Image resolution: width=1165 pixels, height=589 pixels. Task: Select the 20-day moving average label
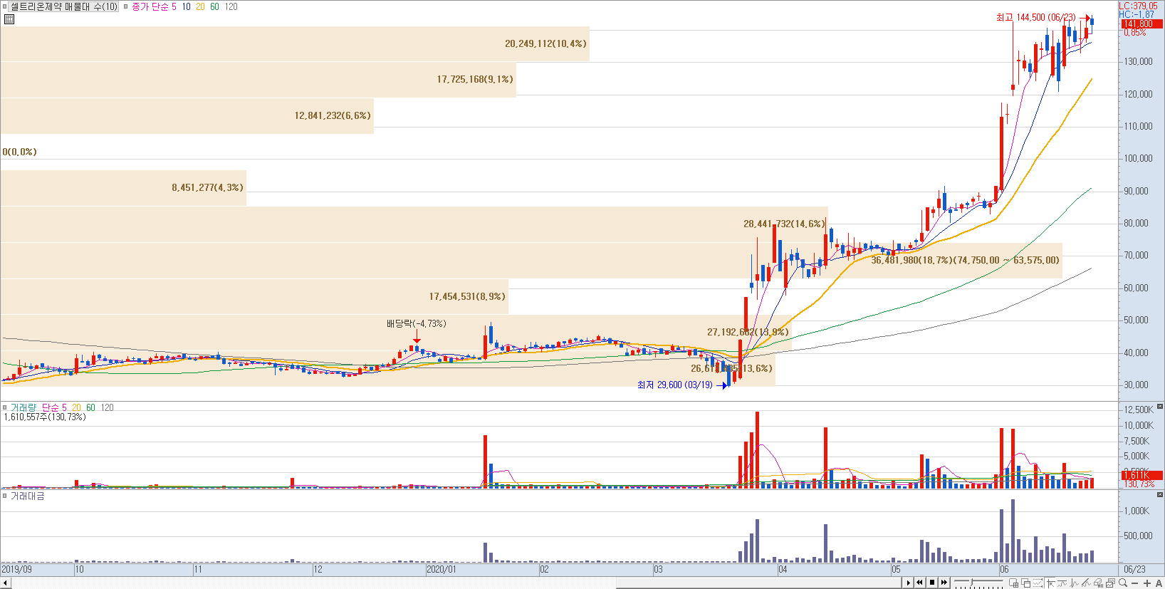point(200,6)
